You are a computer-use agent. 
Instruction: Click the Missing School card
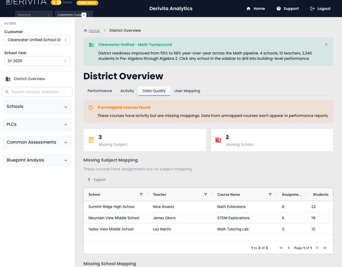pyautogui.click(x=272, y=140)
